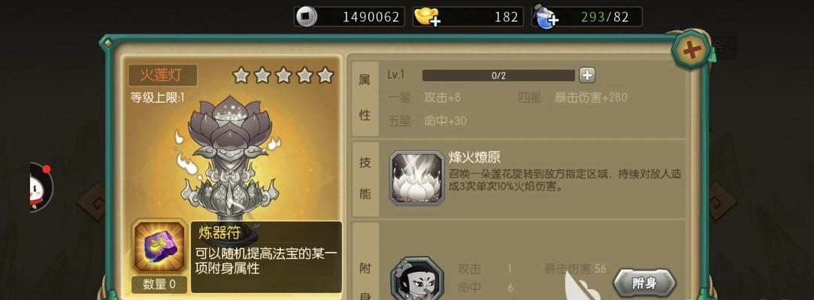814x300 pixels.
Task: Tap the 数量 0 quantity label
Action: tap(159, 284)
